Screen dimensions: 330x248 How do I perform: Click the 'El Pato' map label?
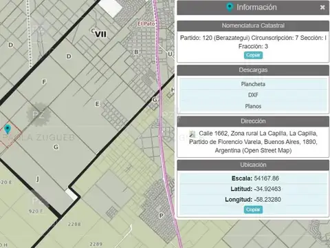pyautogui.click(x=146, y=23)
